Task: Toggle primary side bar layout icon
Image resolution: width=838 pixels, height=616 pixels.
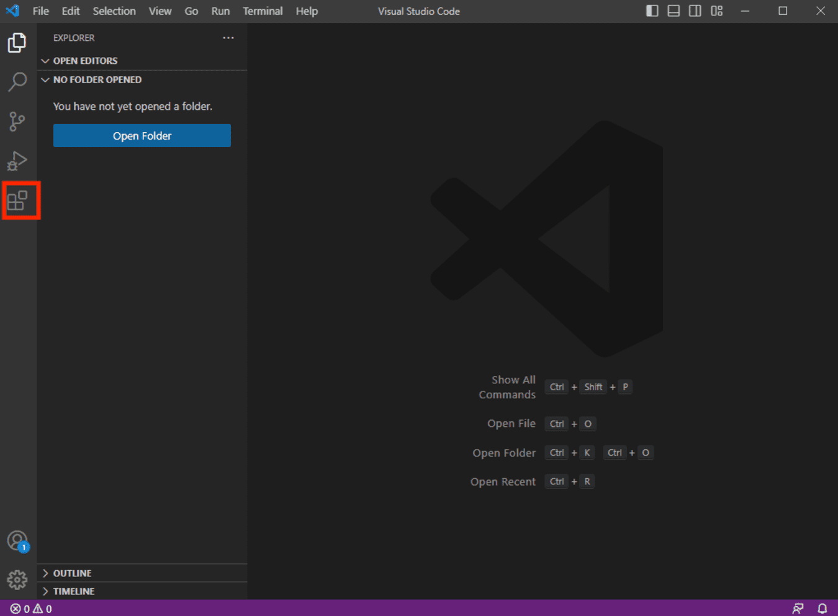Action: (x=652, y=11)
